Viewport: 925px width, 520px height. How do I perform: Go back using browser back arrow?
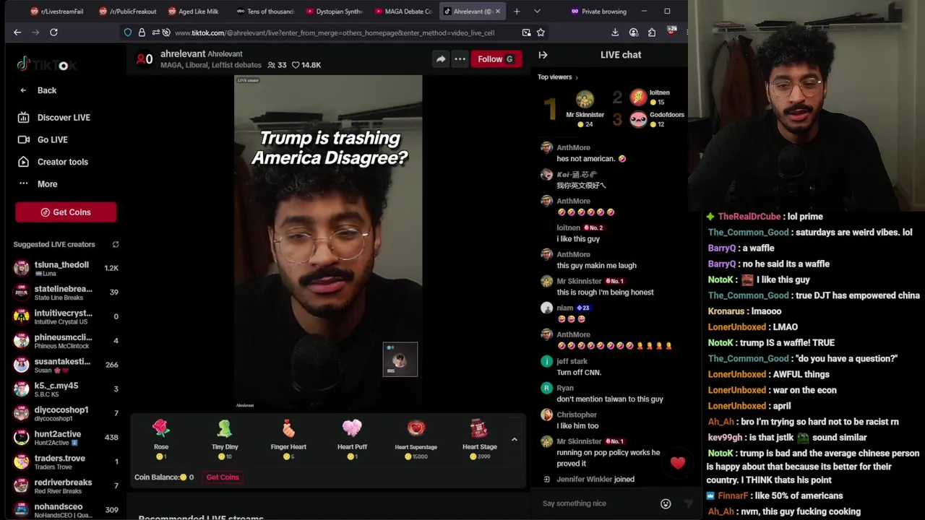click(x=17, y=32)
